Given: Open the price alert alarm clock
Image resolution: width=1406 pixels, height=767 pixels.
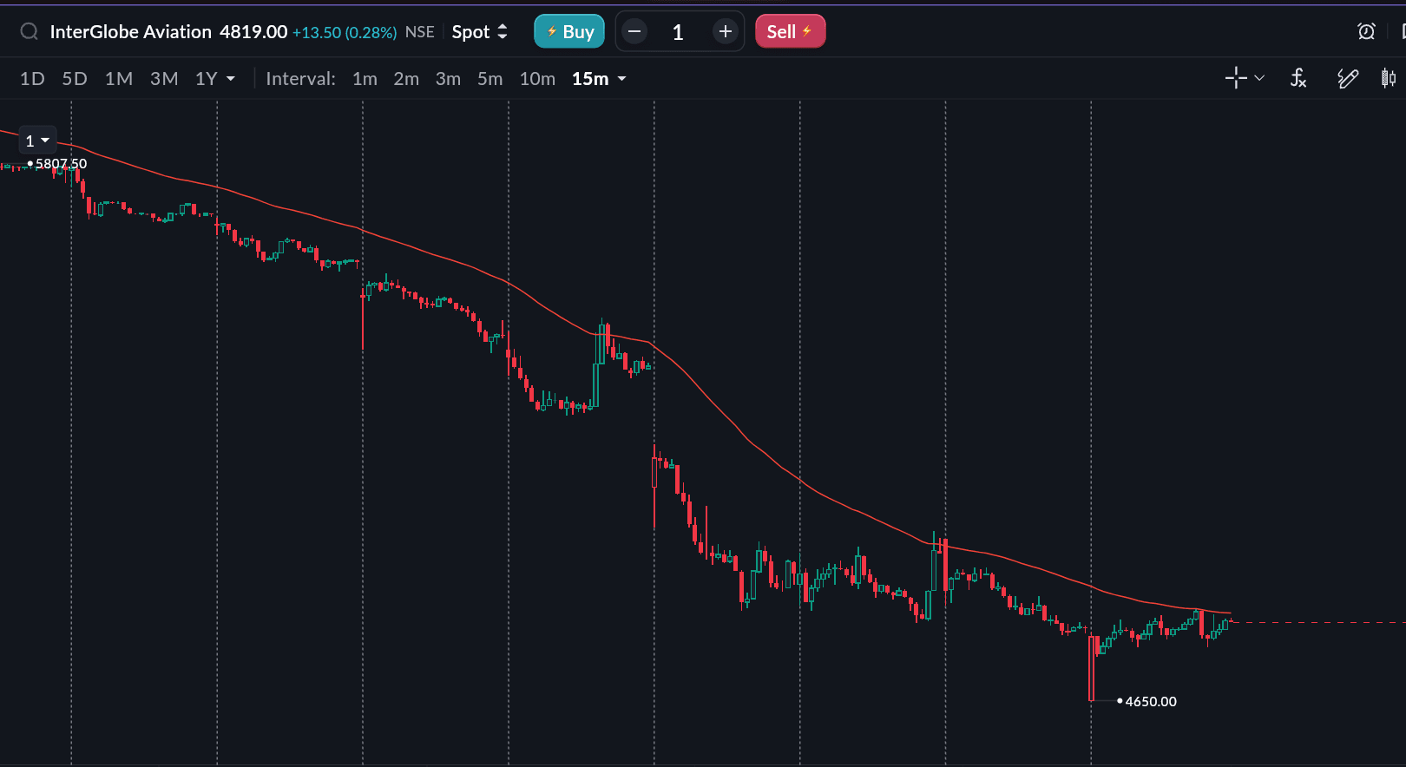Looking at the screenshot, I should (x=1366, y=32).
